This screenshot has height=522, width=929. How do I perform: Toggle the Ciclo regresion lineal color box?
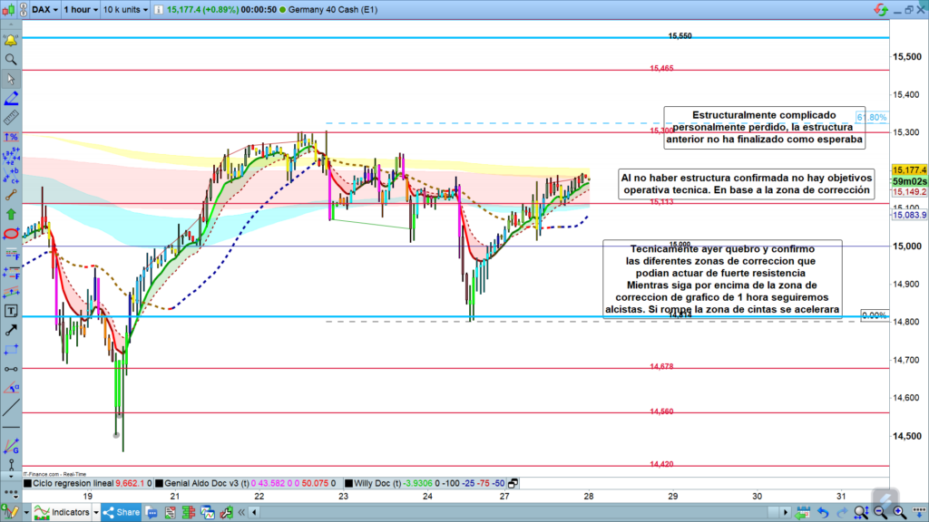(x=27, y=484)
